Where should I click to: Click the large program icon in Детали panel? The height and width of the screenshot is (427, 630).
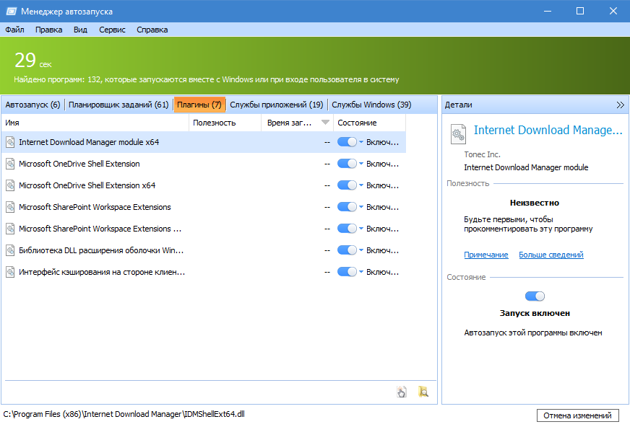(x=458, y=134)
